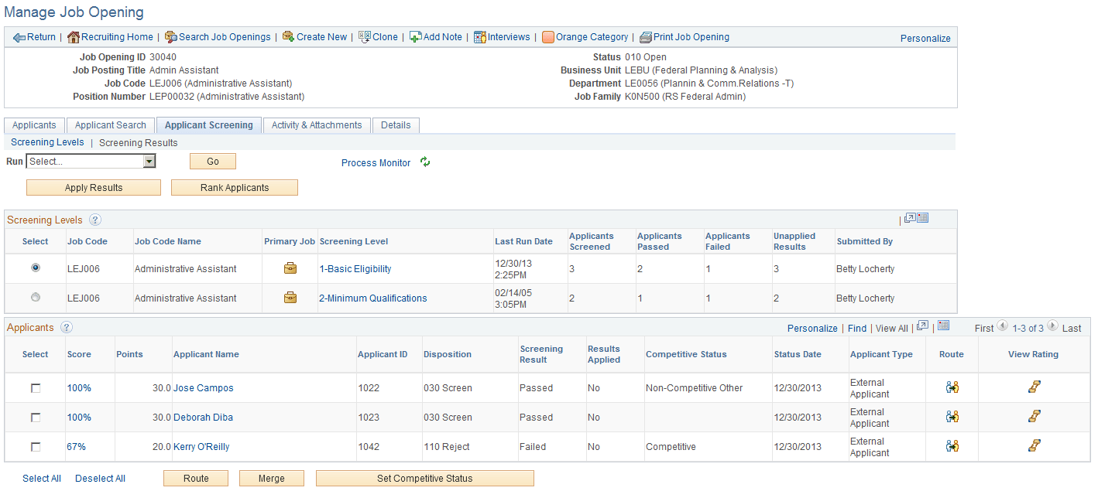Open the Clone job opening tool

pos(377,36)
